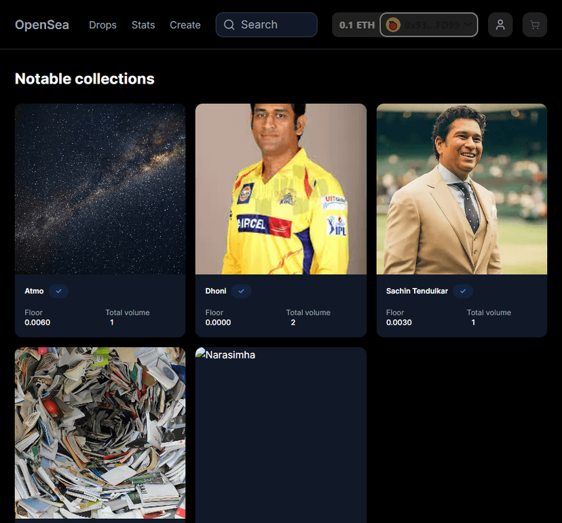Click the magnifier icon in search bar
562x523 pixels.
coord(229,25)
